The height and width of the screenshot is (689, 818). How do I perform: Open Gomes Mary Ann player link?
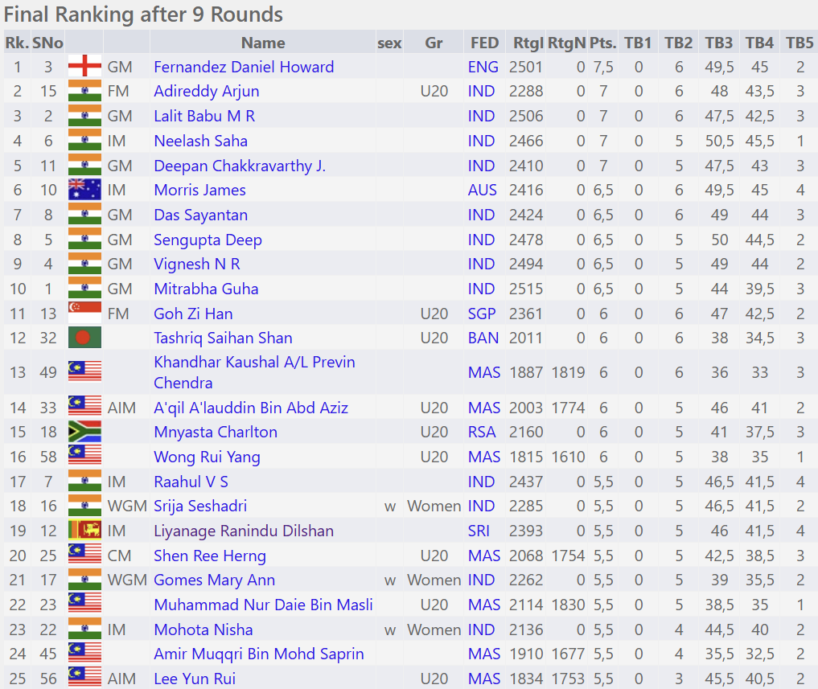tap(214, 580)
